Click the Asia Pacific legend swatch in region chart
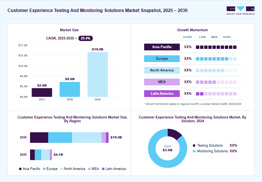This screenshot has width=262, height=182. click(x=20, y=169)
